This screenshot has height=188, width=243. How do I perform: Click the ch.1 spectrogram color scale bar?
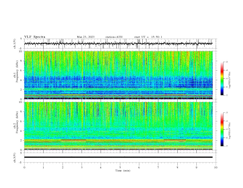[x=222, y=79]
